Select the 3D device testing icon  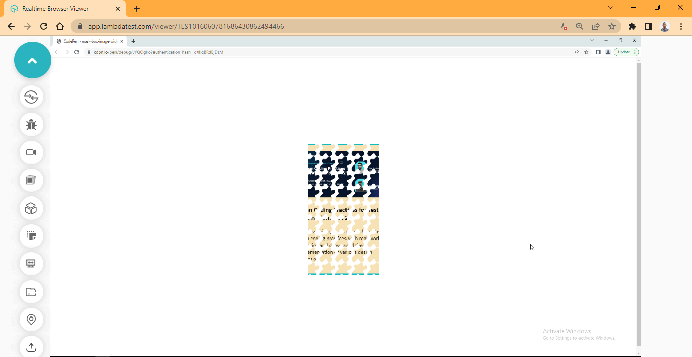click(x=31, y=208)
